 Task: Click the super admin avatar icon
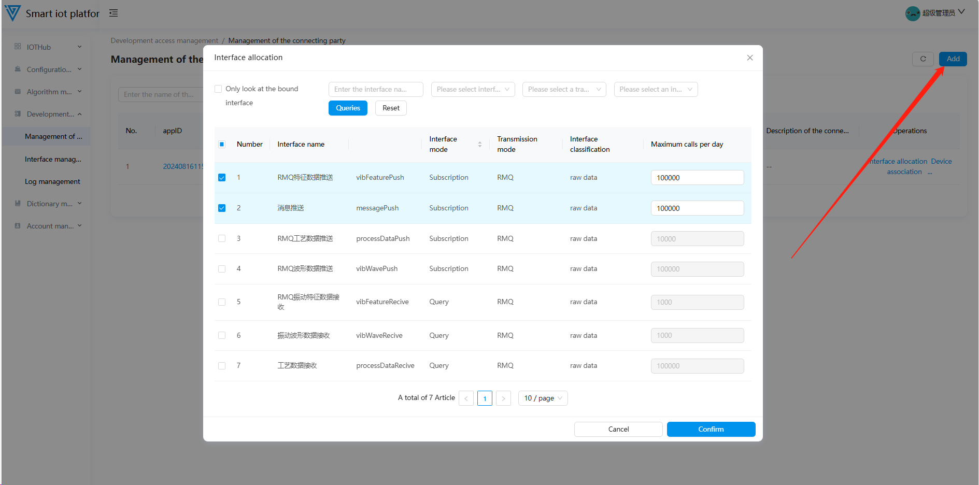(x=912, y=13)
